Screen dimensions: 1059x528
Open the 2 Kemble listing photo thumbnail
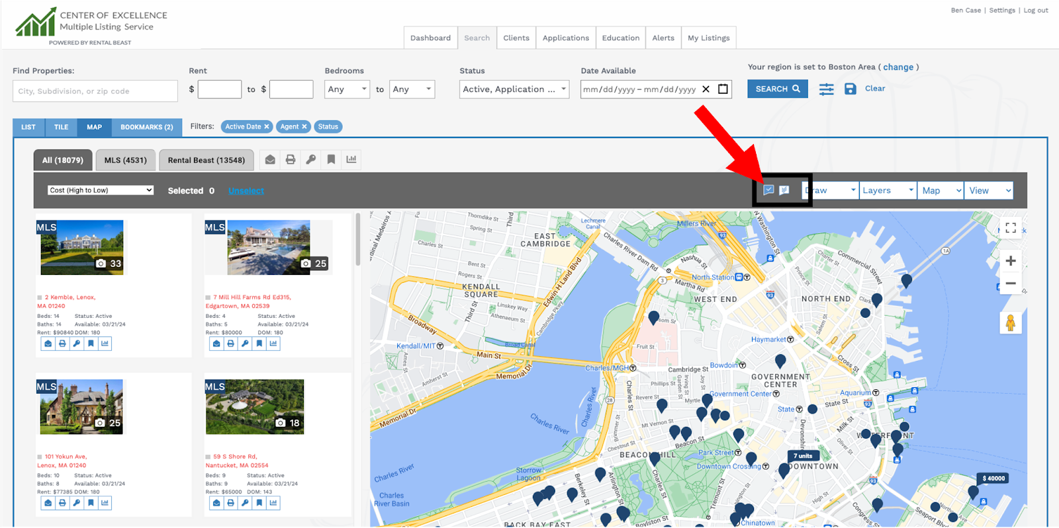(x=82, y=247)
